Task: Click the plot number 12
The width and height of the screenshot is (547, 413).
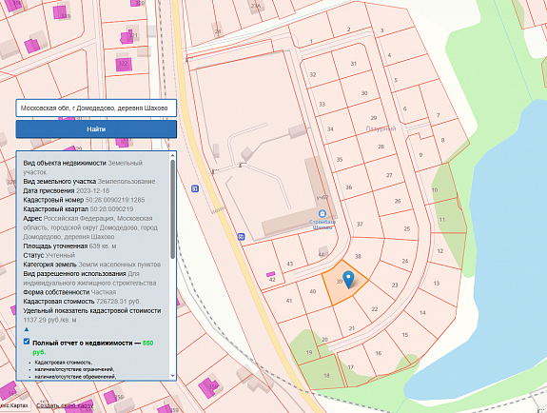Action: click(440, 251)
